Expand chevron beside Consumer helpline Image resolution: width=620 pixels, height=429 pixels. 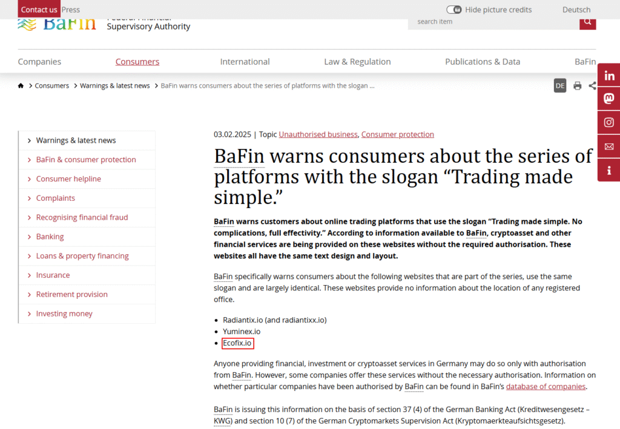pyautogui.click(x=29, y=179)
